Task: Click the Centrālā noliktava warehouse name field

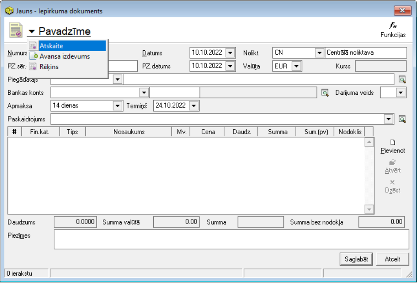Action: (x=366, y=53)
